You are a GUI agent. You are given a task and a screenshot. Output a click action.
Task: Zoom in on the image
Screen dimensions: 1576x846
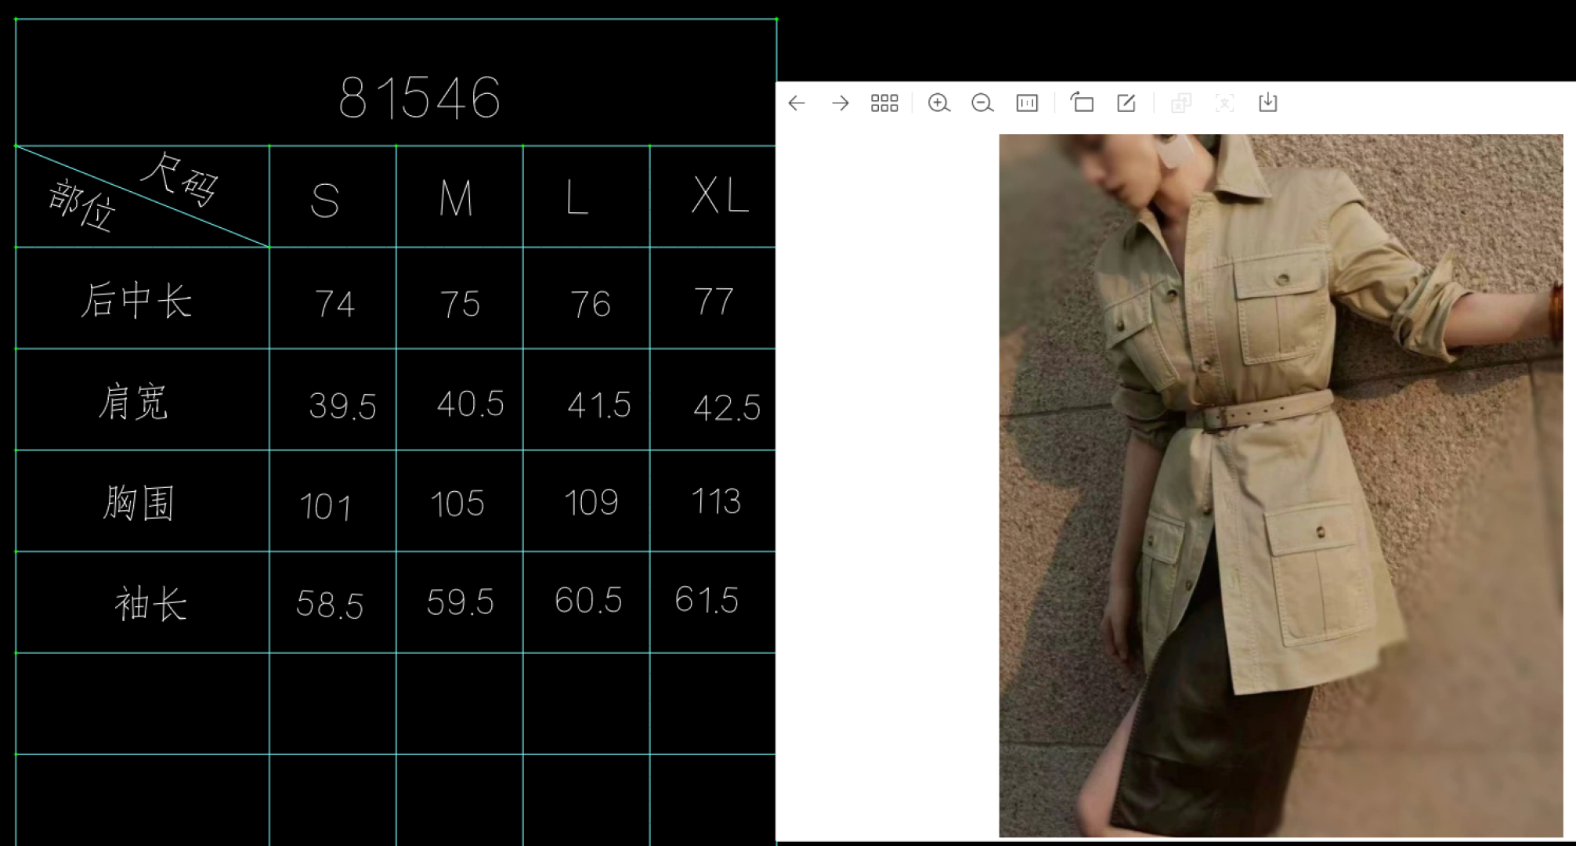[938, 103]
